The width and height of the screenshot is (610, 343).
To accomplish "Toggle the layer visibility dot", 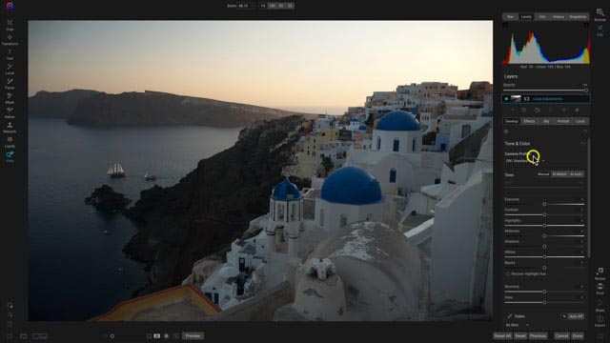I will click(x=506, y=99).
